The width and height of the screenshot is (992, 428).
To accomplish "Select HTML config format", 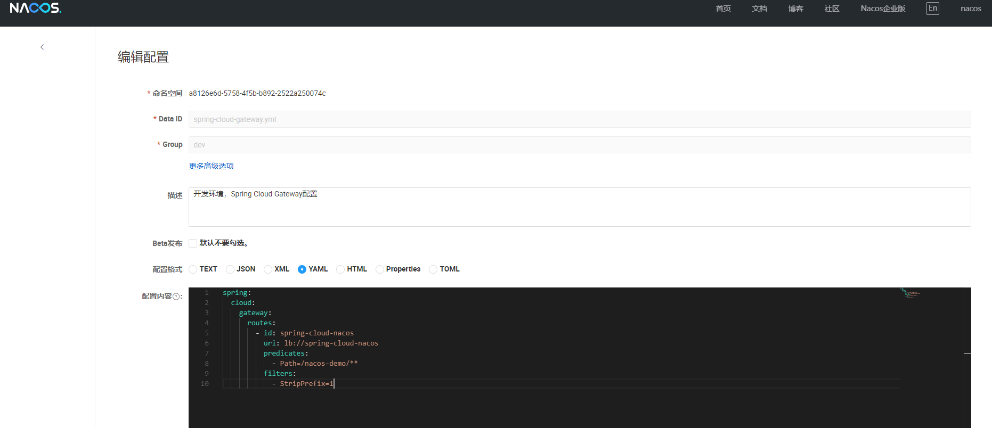I will tap(340, 269).
